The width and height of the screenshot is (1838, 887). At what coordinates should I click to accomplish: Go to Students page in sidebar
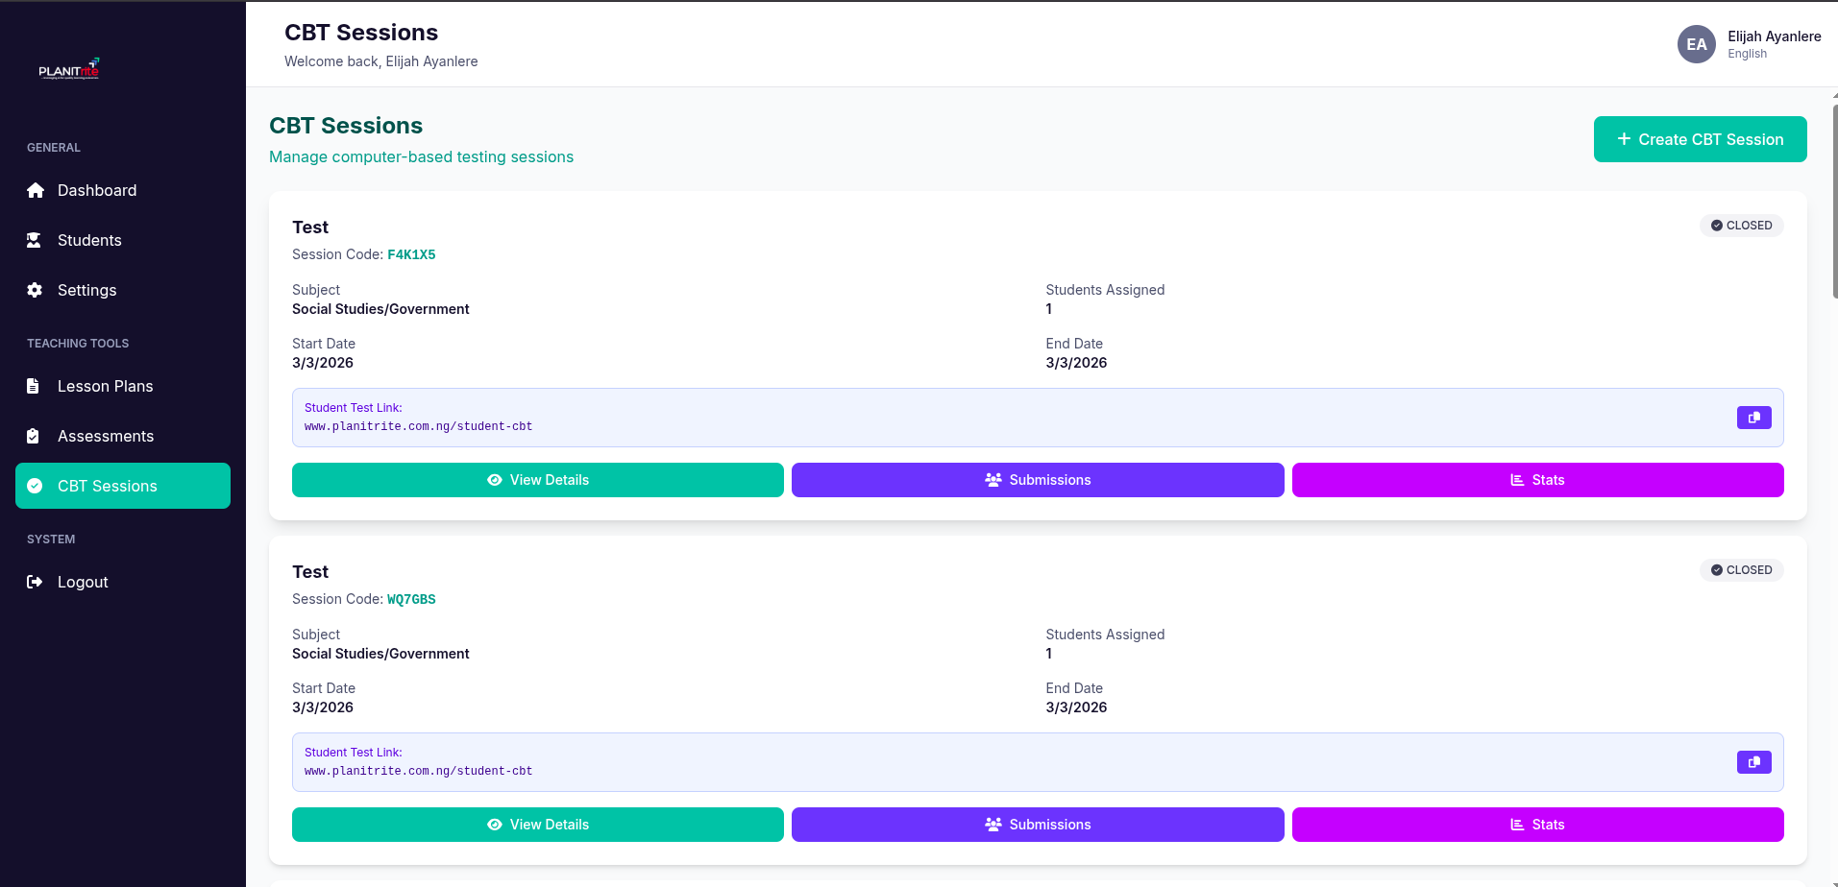click(x=88, y=240)
